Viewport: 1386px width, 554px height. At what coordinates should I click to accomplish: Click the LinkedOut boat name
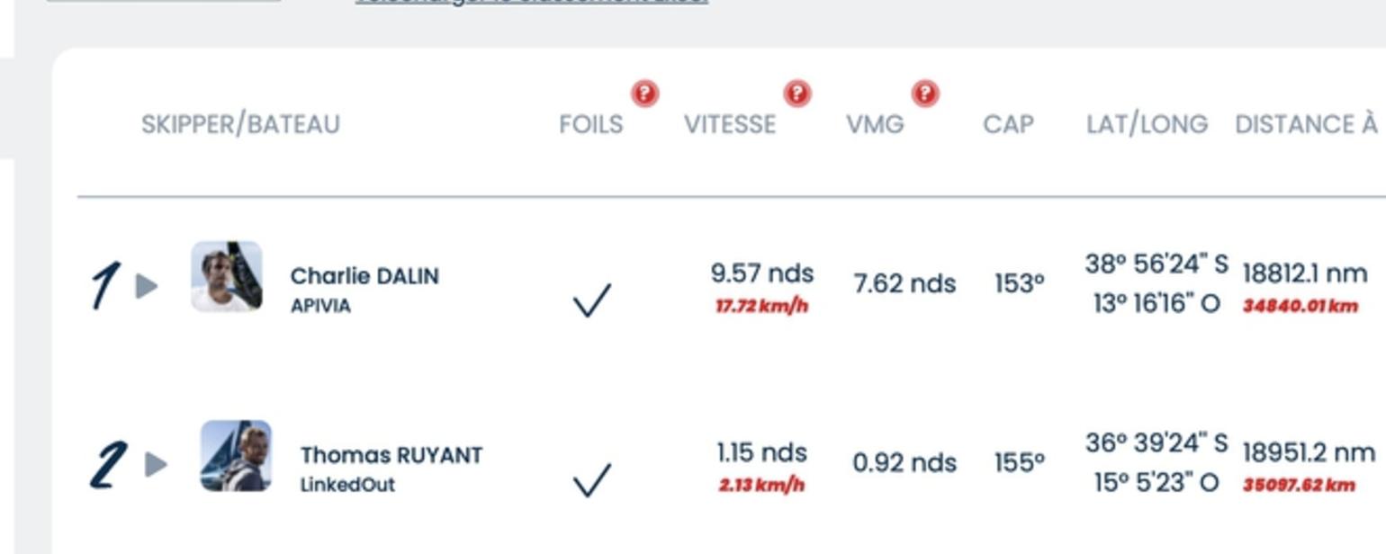tap(347, 485)
